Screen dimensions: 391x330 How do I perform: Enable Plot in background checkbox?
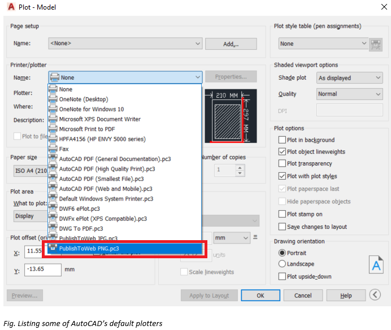click(x=283, y=140)
